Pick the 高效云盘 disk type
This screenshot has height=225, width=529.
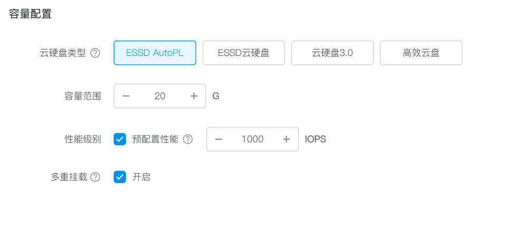(x=421, y=53)
